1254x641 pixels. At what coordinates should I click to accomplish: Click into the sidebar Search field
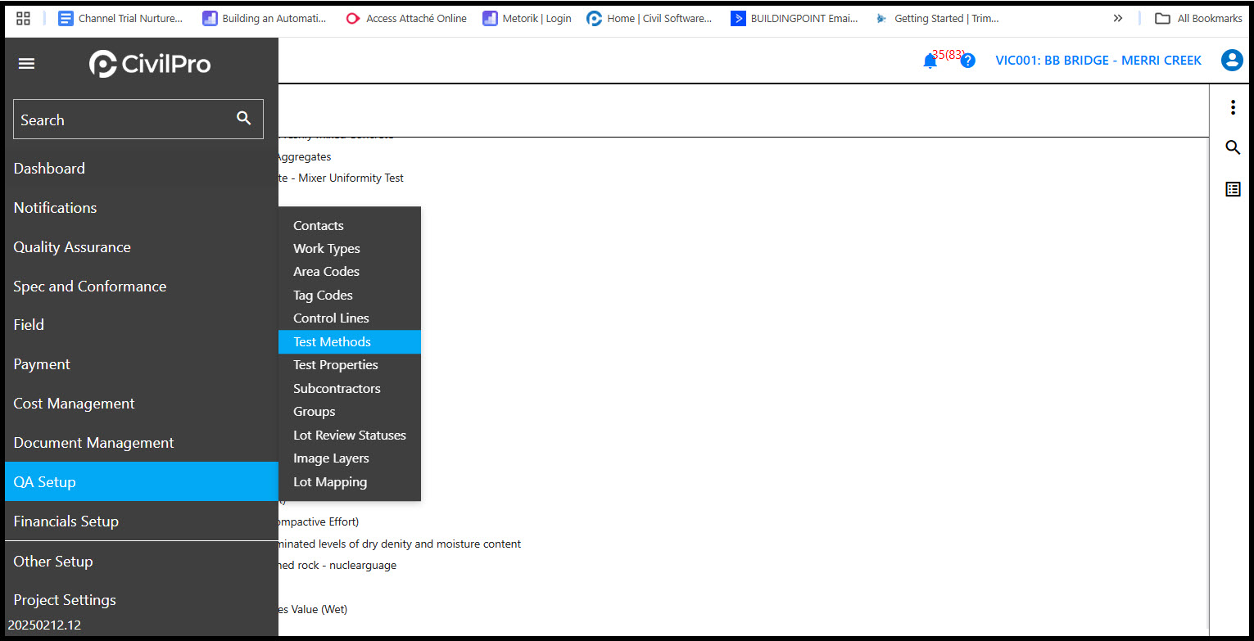pos(123,120)
